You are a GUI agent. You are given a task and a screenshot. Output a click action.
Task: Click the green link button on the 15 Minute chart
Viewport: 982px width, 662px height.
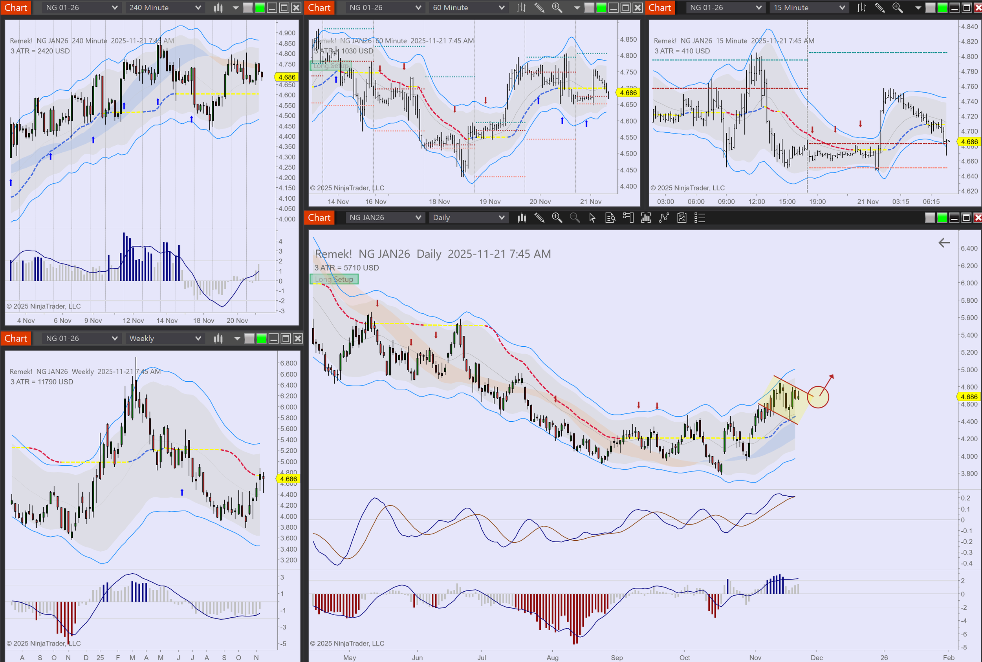pyautogui.click(x=942, y=7)
